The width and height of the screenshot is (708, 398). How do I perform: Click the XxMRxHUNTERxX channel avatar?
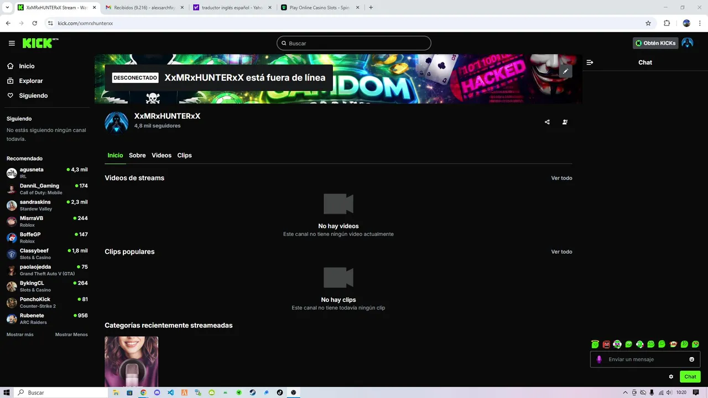tap(116, 123)
